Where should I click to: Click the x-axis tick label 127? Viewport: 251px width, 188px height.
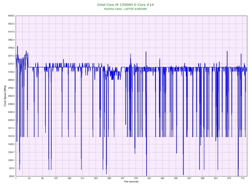(x=56, y=178)
